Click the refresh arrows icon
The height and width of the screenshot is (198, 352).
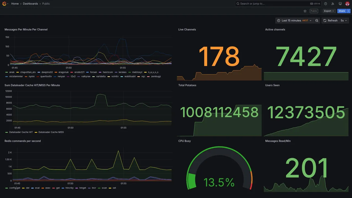point(325,21)
